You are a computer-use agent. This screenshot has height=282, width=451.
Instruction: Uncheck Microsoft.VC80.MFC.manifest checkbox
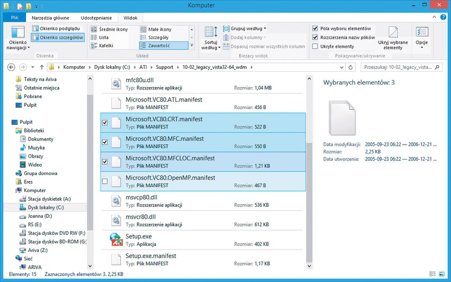(x=105, y=142)
